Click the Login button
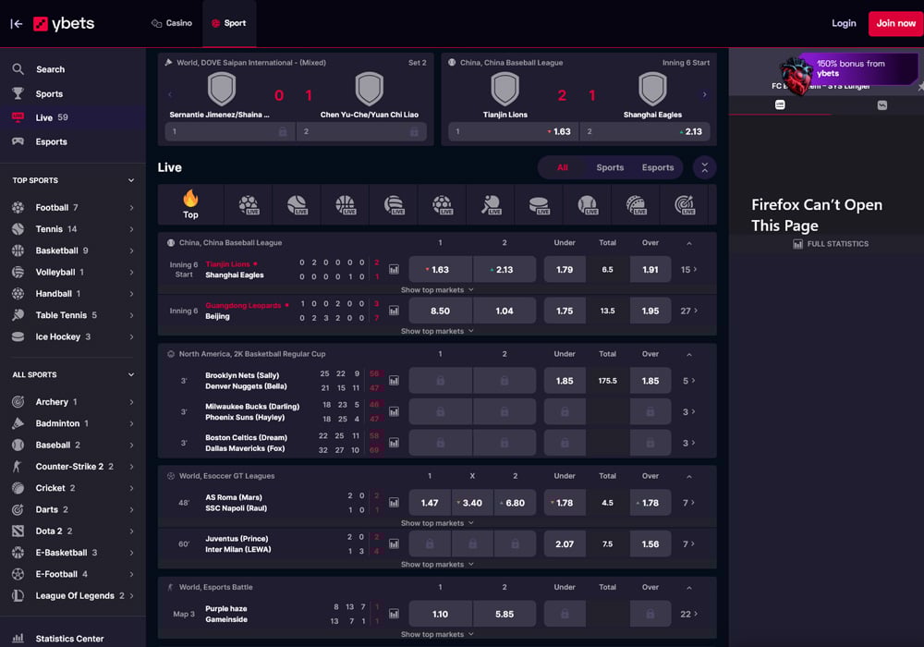 (x=844, y=23)
